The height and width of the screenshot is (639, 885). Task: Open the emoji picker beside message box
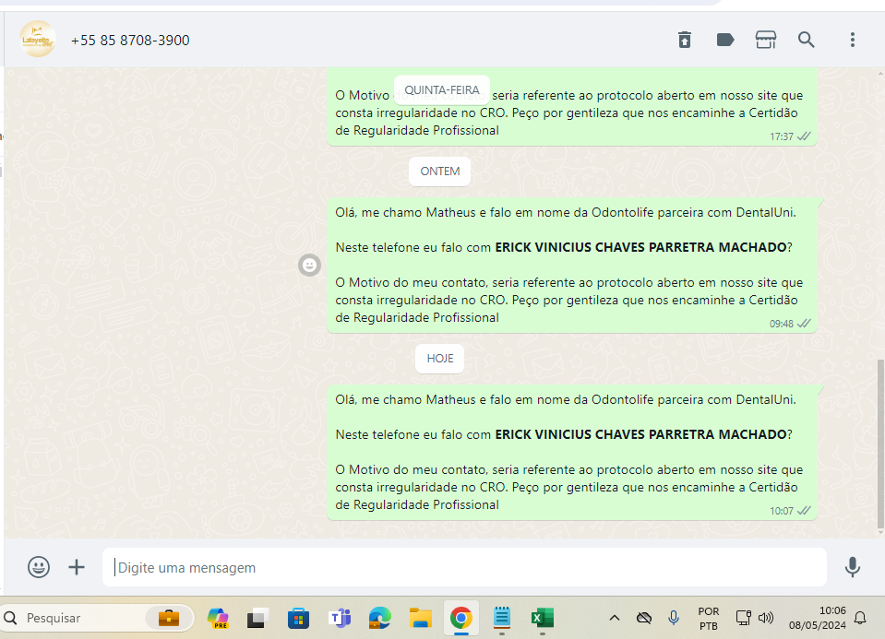(x=39, y=567)
